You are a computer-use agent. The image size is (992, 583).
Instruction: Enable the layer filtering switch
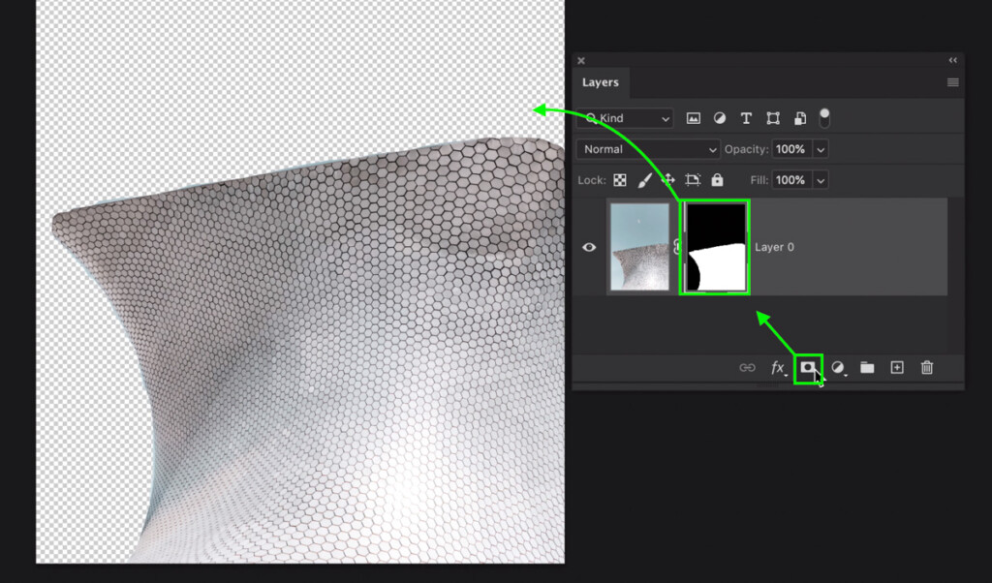click(824, 117)
